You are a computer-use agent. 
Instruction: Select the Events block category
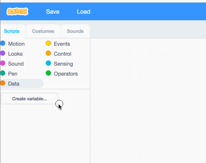point(58,44)
